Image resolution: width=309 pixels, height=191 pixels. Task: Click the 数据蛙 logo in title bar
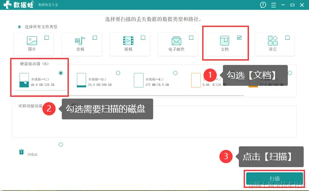pos(19,5)
